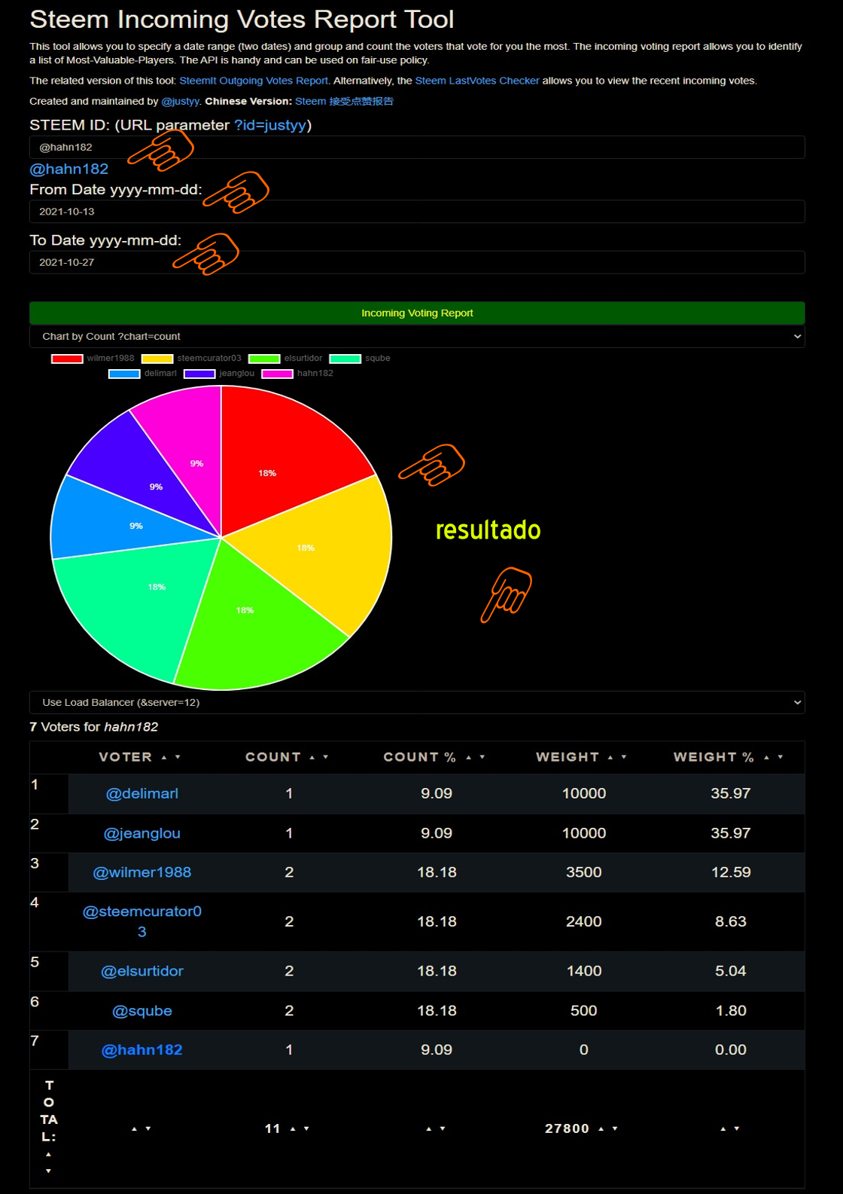Open @justyy profile link
Viewport: 843px width, 1194px height.
click(181, 101)
